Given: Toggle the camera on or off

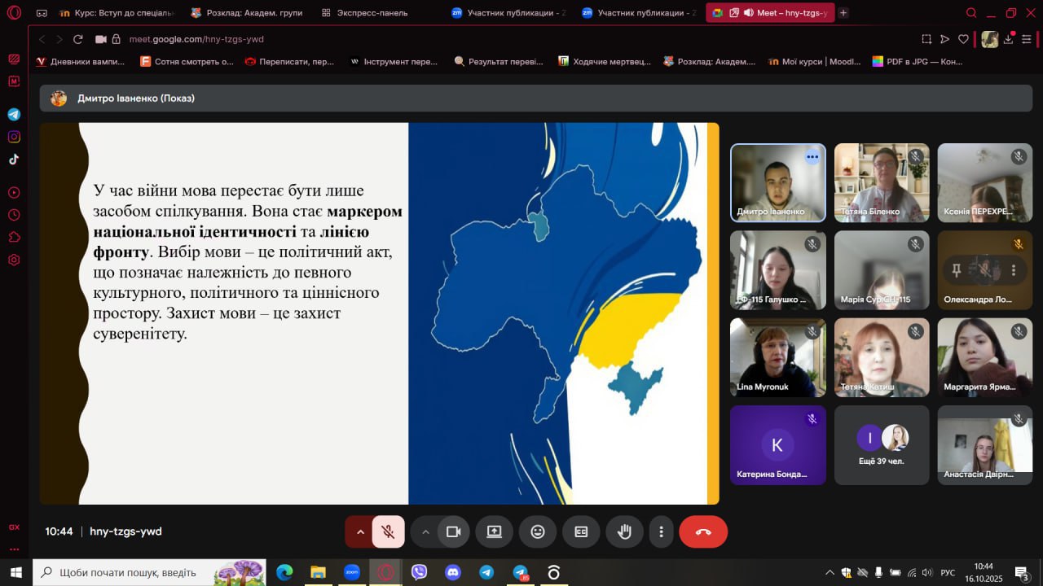Looking at the screenshot, I should point(453,531).
